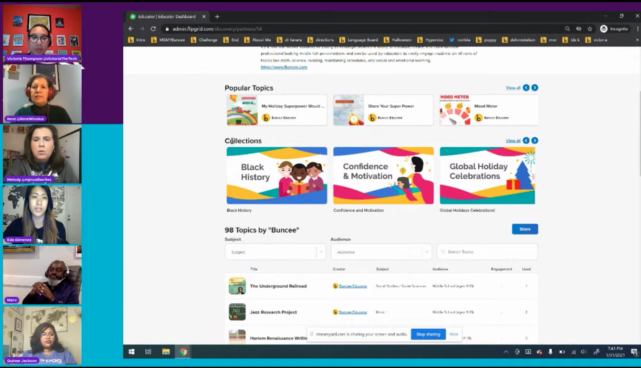Viewport: 641px width, 368px height.
Task: Click the battery icon in the tray
Action: (x=562, y=352)
